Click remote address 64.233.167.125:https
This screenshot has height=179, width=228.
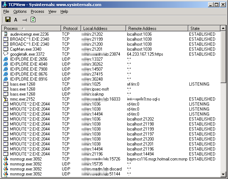[145, 54]
